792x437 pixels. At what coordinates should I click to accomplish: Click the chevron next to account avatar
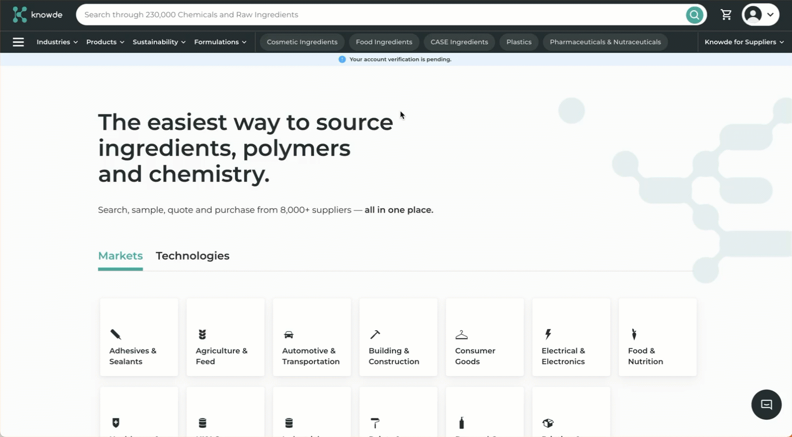tap(770, 15)
